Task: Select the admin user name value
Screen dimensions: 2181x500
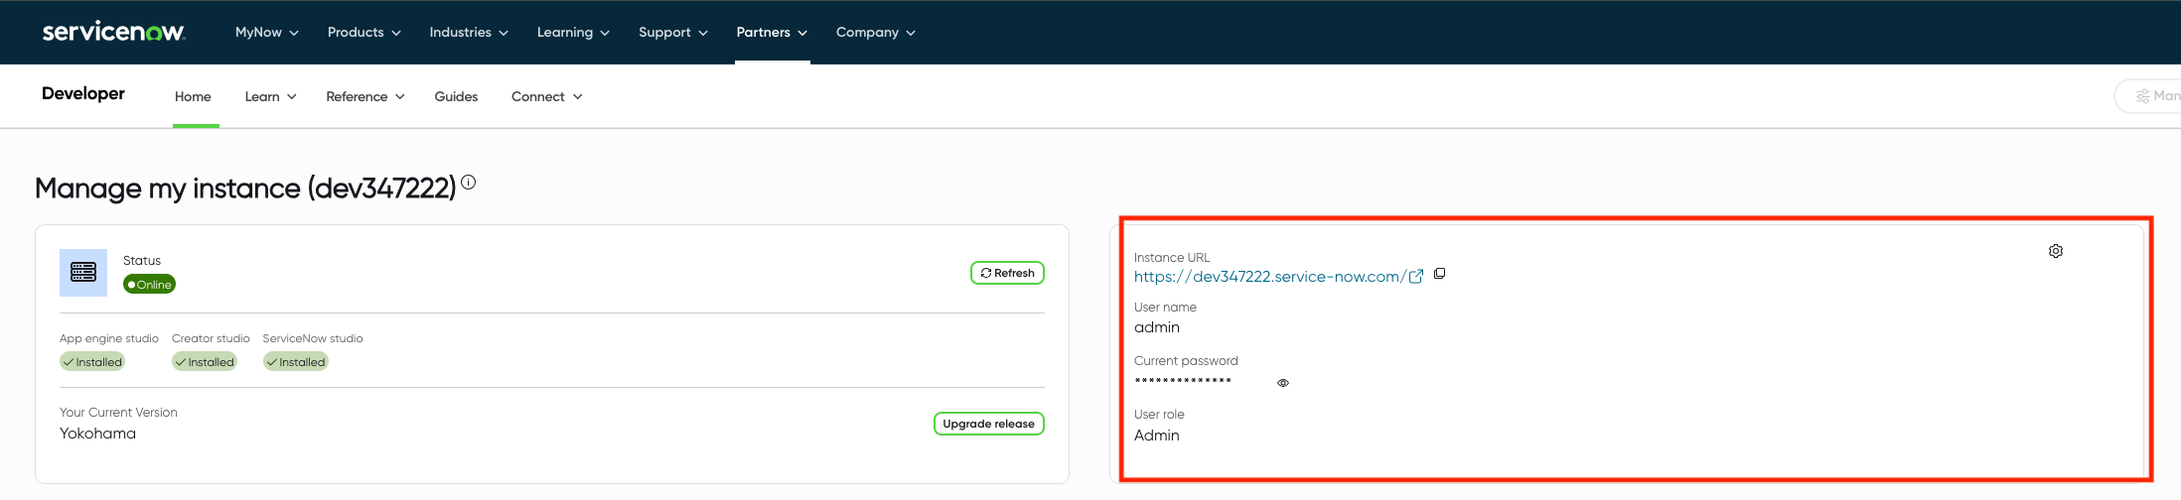Action: tap(1157, 327)
